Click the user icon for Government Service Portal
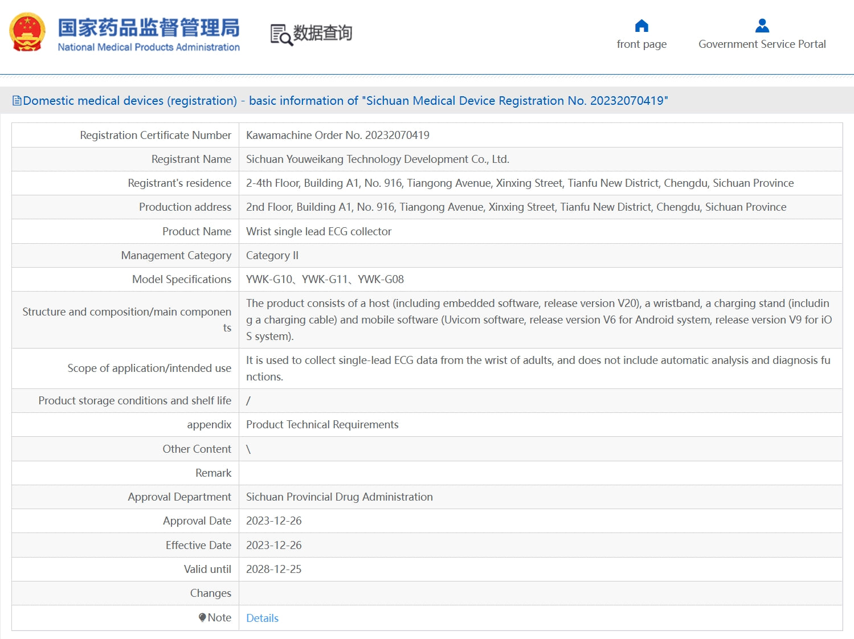854x639 pixels. [x=762, y=26]
